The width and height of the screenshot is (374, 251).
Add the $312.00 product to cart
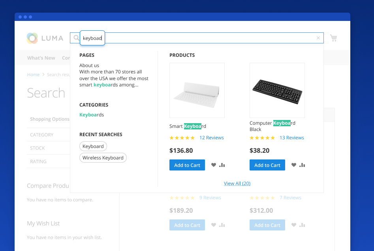(x=267, y=225)
